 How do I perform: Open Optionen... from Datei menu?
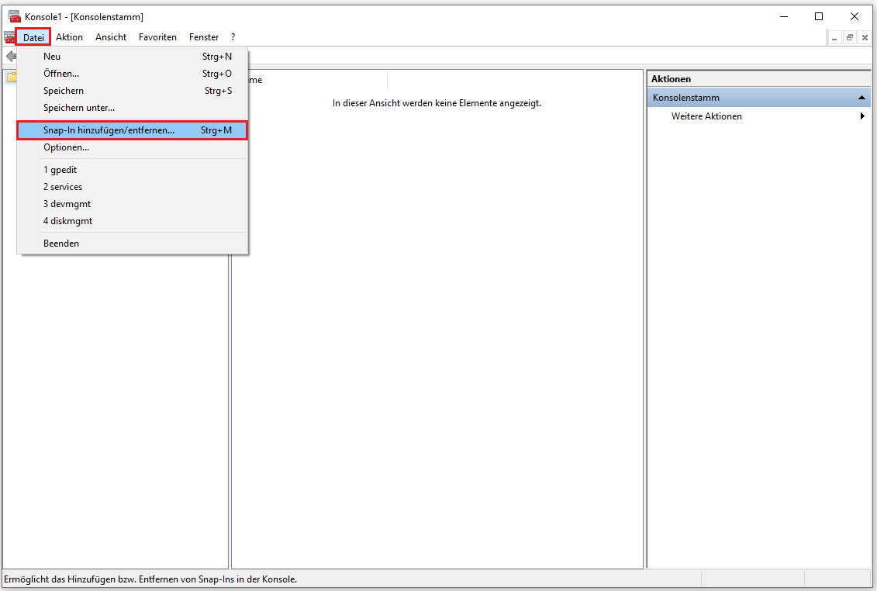(x=133, y=147)
